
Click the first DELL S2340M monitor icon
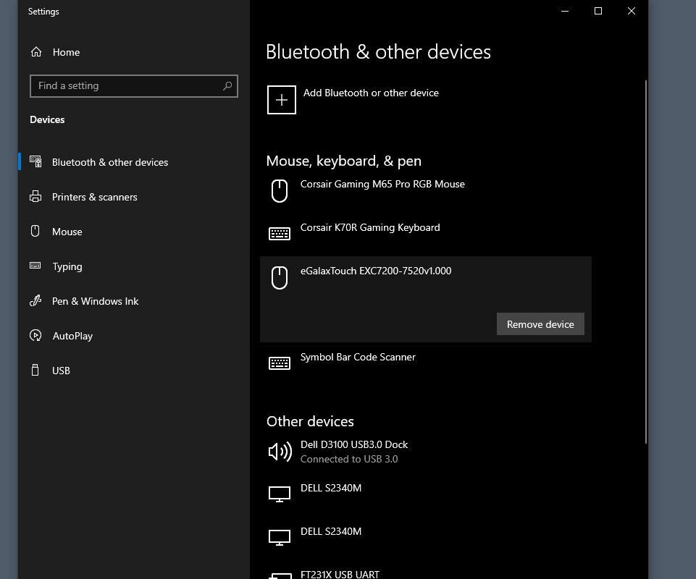point(280,494)
